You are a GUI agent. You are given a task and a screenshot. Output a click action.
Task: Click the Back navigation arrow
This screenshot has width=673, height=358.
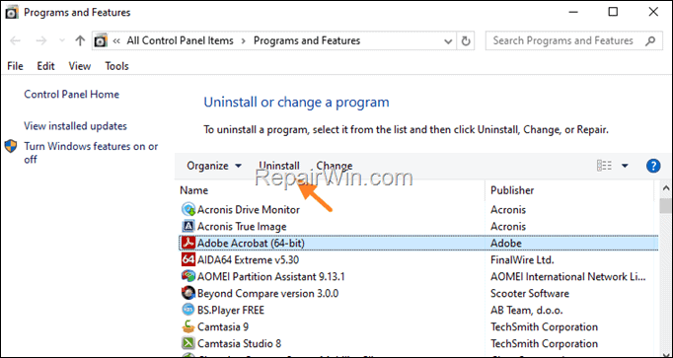pyautogui.click(x=15, y=40)
